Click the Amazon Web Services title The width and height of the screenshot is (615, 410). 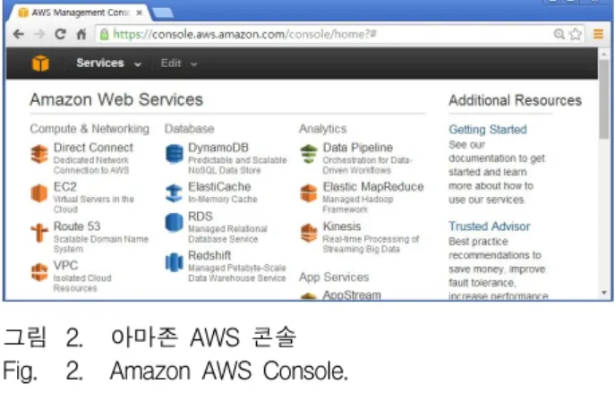(x=116, y=99)
